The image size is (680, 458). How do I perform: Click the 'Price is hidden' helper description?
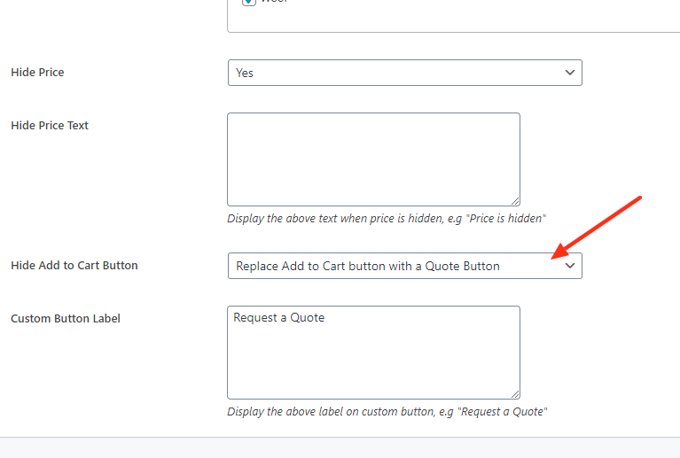pos(387,218)
